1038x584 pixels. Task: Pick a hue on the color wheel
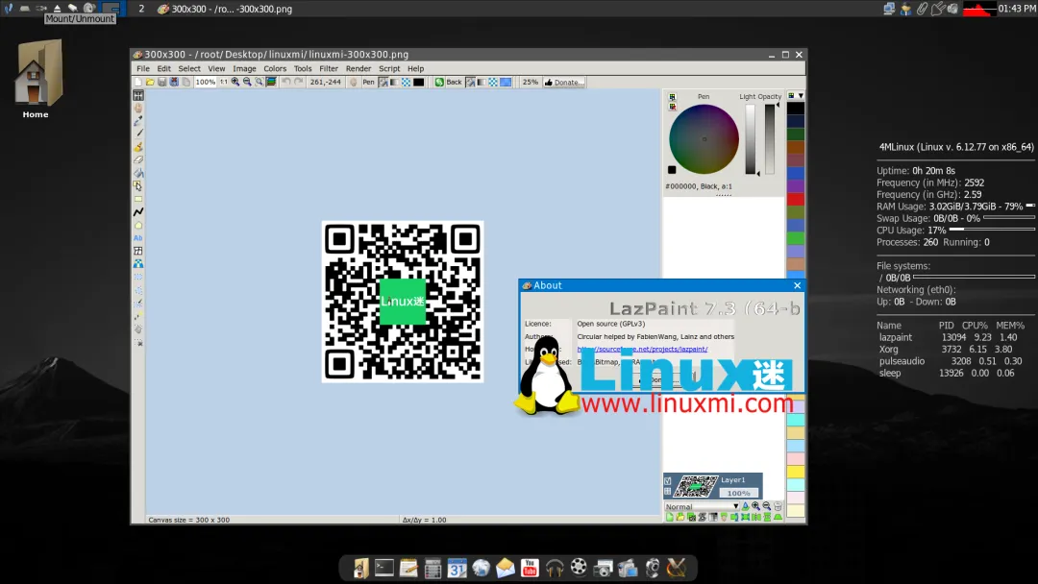tap(704, 139)
